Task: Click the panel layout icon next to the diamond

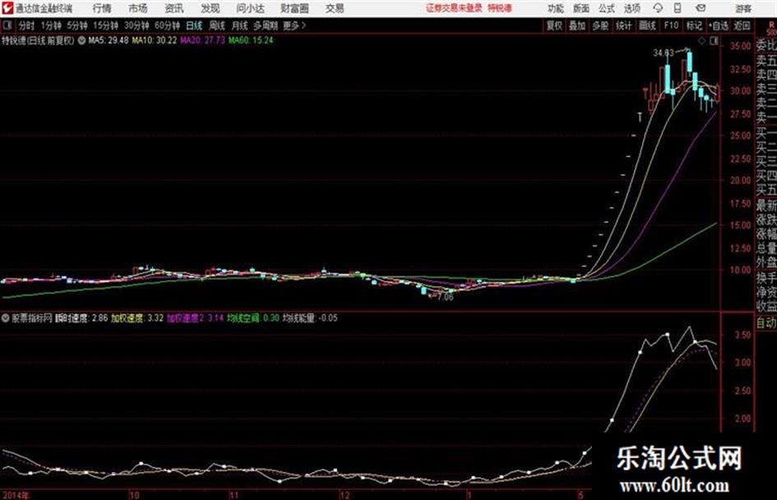Action: [x=714, y=41]
